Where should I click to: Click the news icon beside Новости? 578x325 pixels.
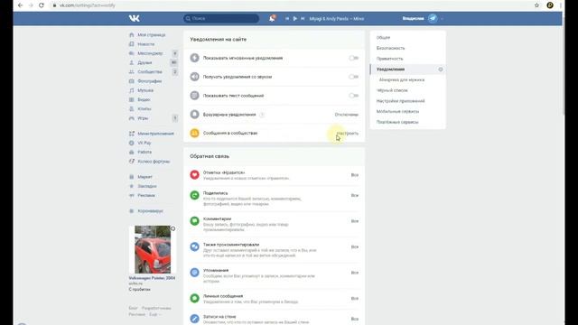pos(132,44)
